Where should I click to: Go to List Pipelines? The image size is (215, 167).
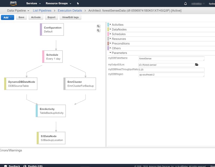[x=42, y=11]
